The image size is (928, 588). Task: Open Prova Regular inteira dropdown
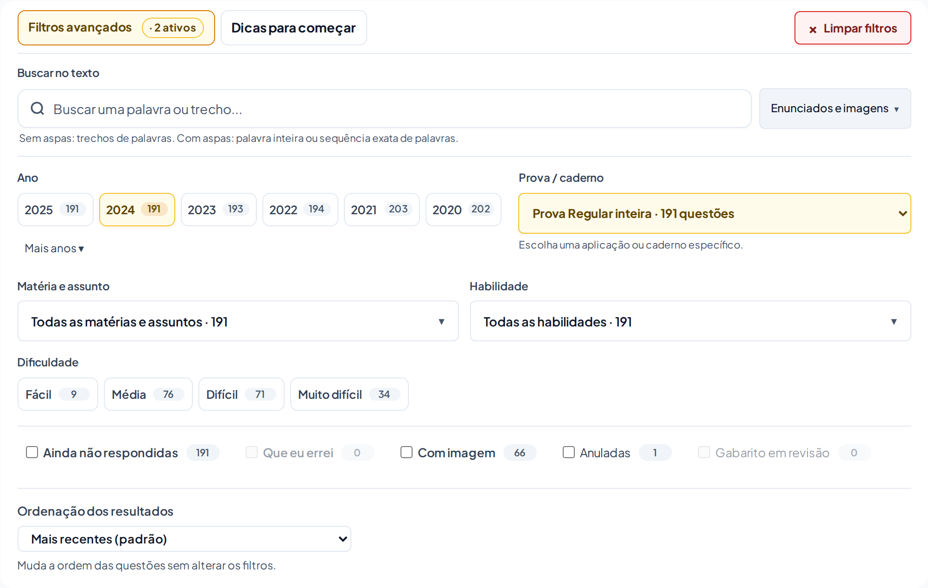(714, 213)
